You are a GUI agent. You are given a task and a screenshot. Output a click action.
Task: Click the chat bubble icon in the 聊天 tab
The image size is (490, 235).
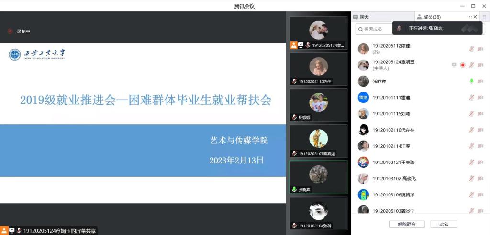[x=356, y=17]
